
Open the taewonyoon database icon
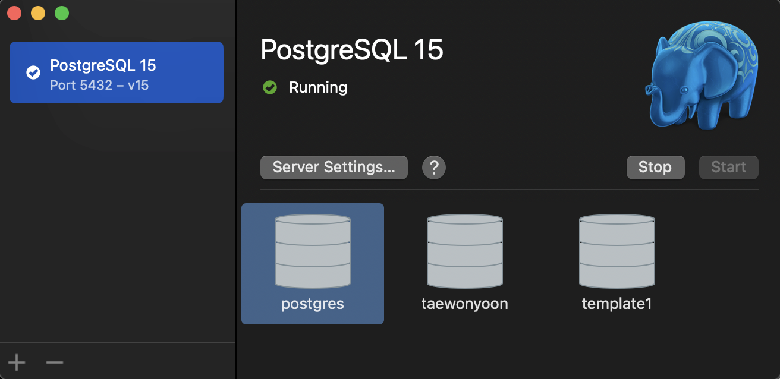coord(465,251)
